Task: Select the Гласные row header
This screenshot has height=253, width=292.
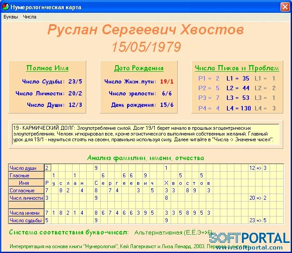Action: coord(26,175)
